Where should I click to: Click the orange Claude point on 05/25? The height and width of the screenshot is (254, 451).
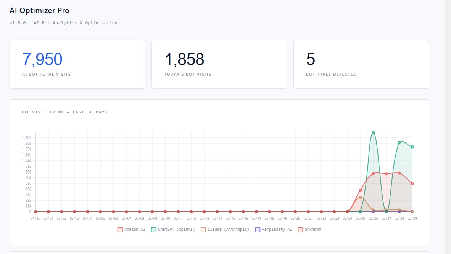click(361, 197)
